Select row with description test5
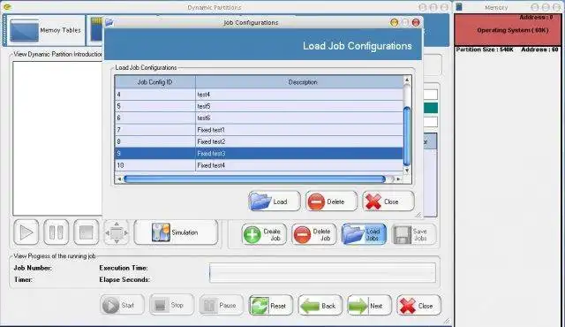Screen dimensions: 565x327 pyautogui.click(x=259, y=106)
